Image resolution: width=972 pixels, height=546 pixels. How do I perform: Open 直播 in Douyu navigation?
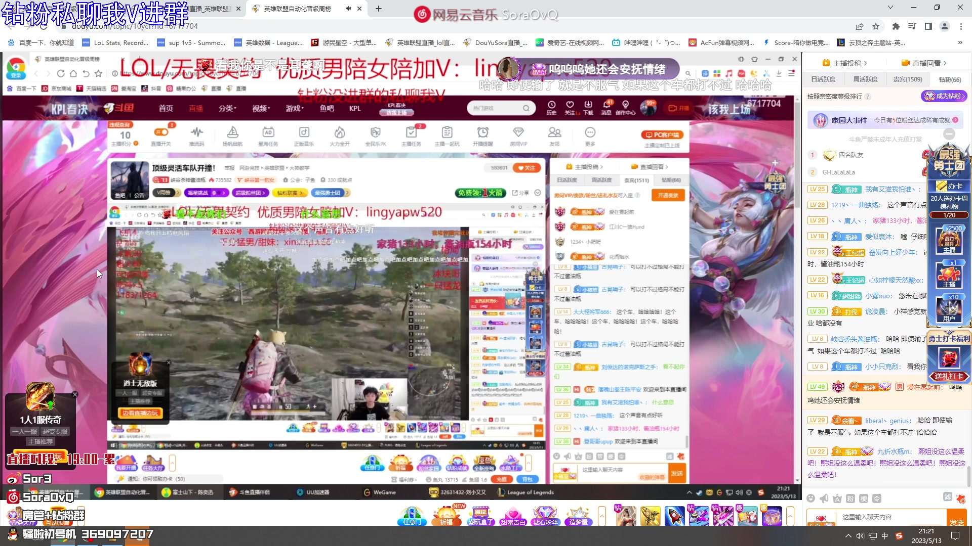coord(196,108)
